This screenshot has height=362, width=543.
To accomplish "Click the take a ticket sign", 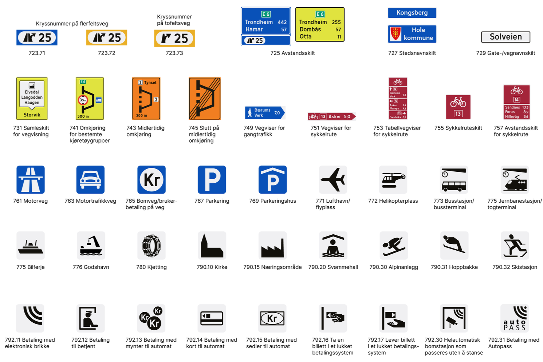I will (333, 318).
